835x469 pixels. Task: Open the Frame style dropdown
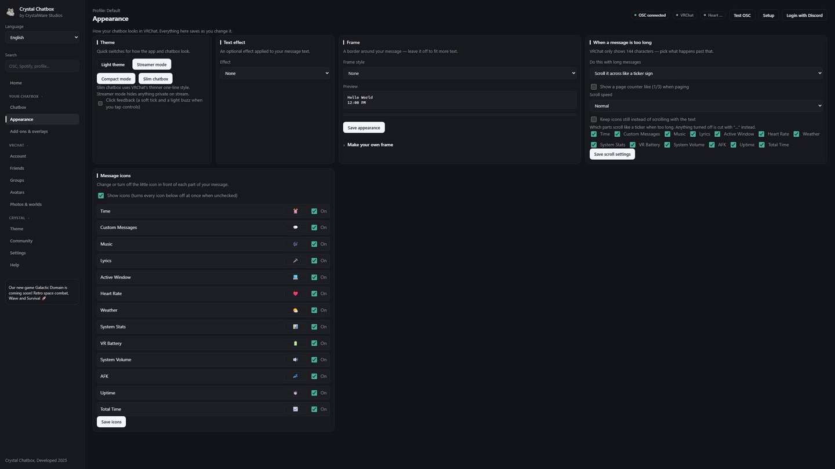(x=460, y=74)
